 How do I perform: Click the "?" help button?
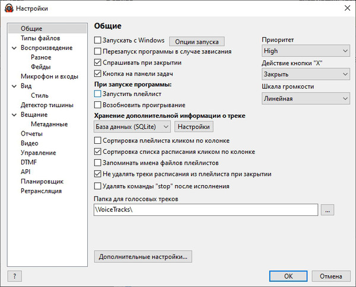[14, 276]
